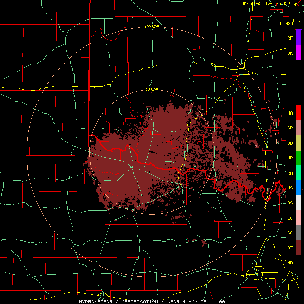Click the HA legend label
This screenshot has width=304, height=304.
click(x=290, y=113)
